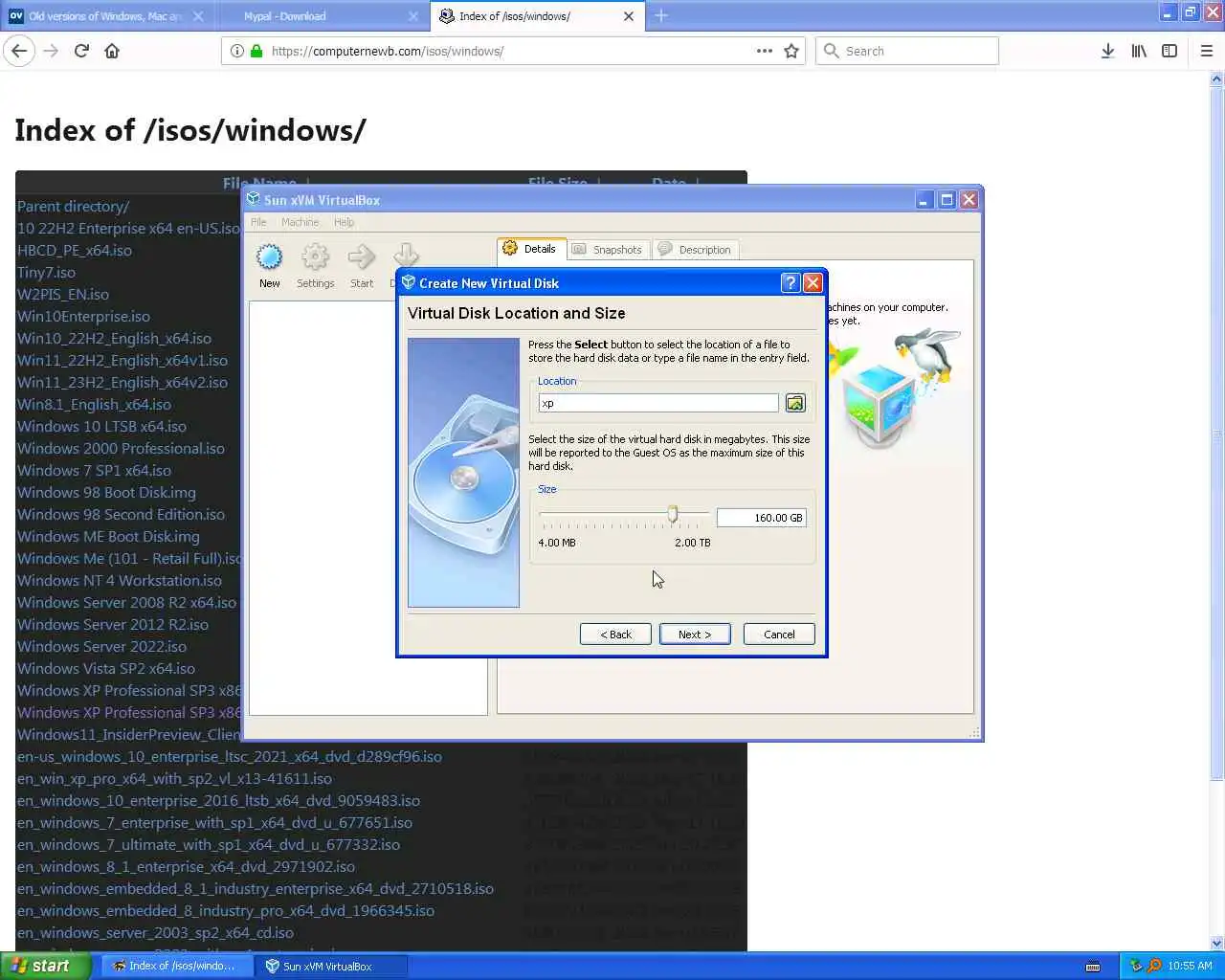Image resolution: width=1225 pixels, height=980 pixels.
Task: Open the 'HBCD_PE_x64.iso' link
Action: coord(75,250)
